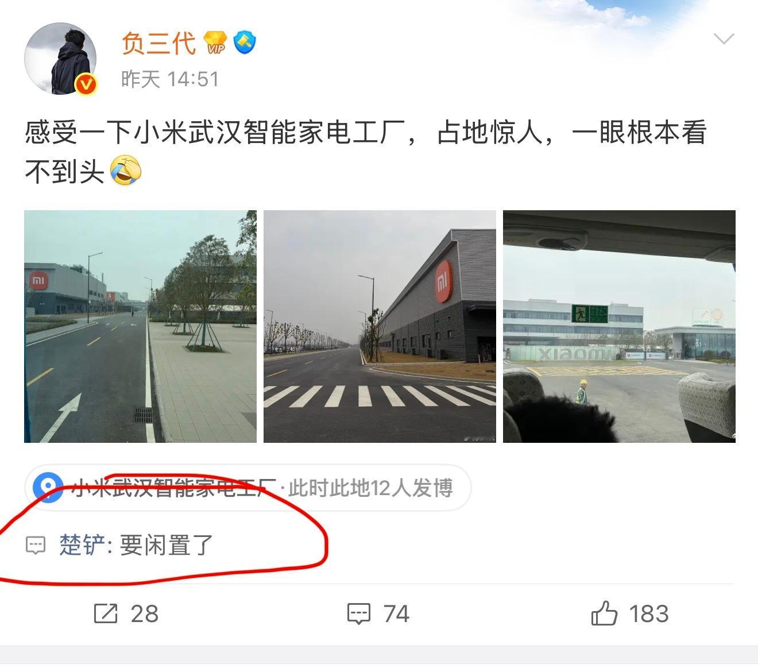Tap the location pin icon
758x668 pixels.
click(x=48, y=487)
